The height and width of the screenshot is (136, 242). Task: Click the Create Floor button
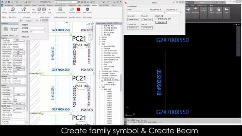pos(147,19)
